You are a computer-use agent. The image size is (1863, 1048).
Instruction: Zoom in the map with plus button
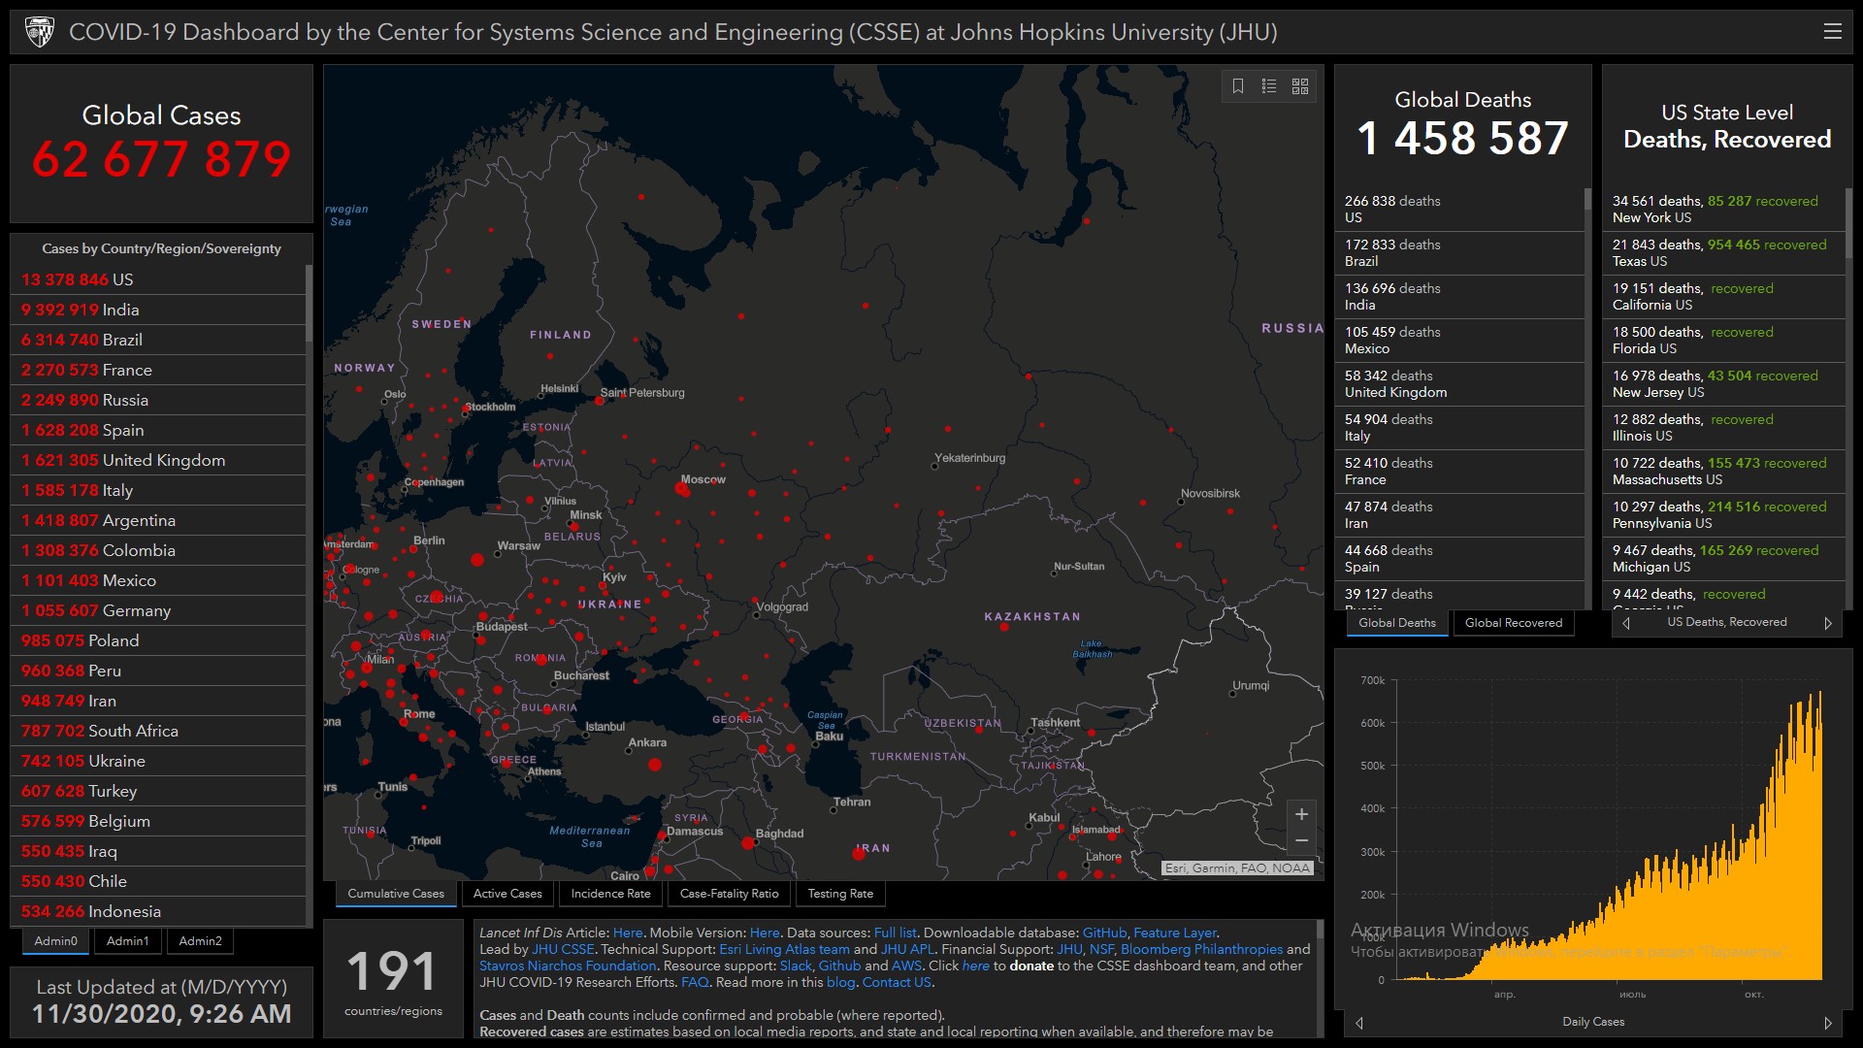point(1301,814)
